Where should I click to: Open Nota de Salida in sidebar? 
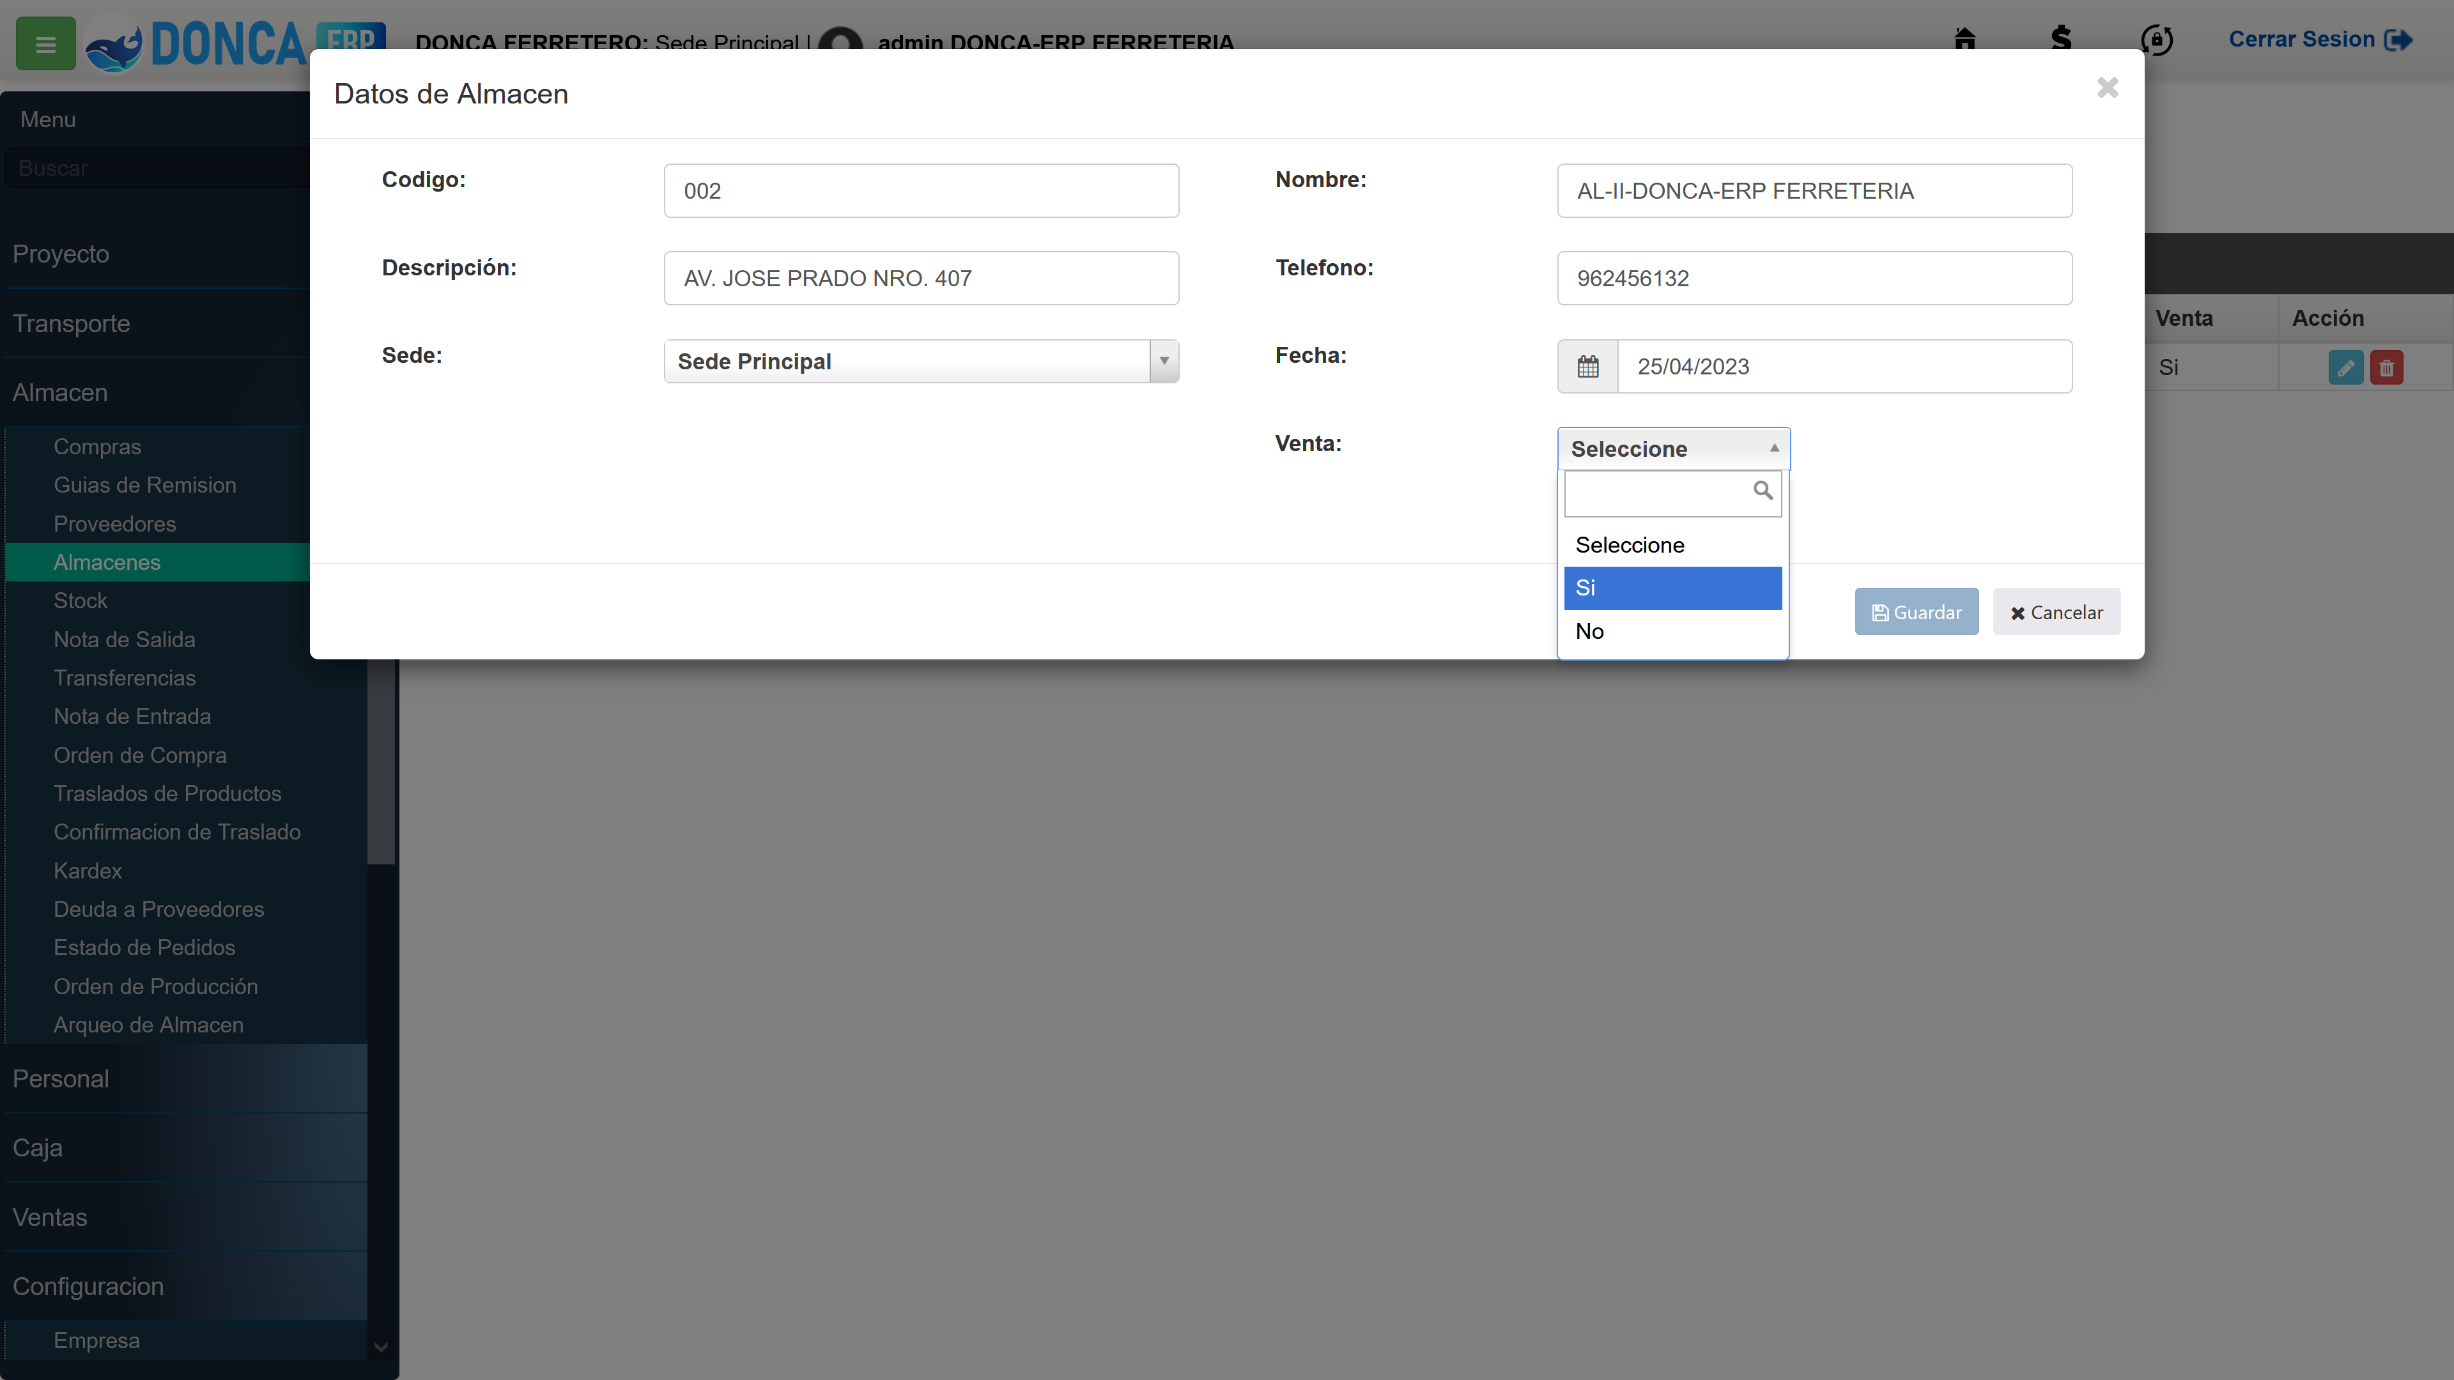(x=124, y=639)
